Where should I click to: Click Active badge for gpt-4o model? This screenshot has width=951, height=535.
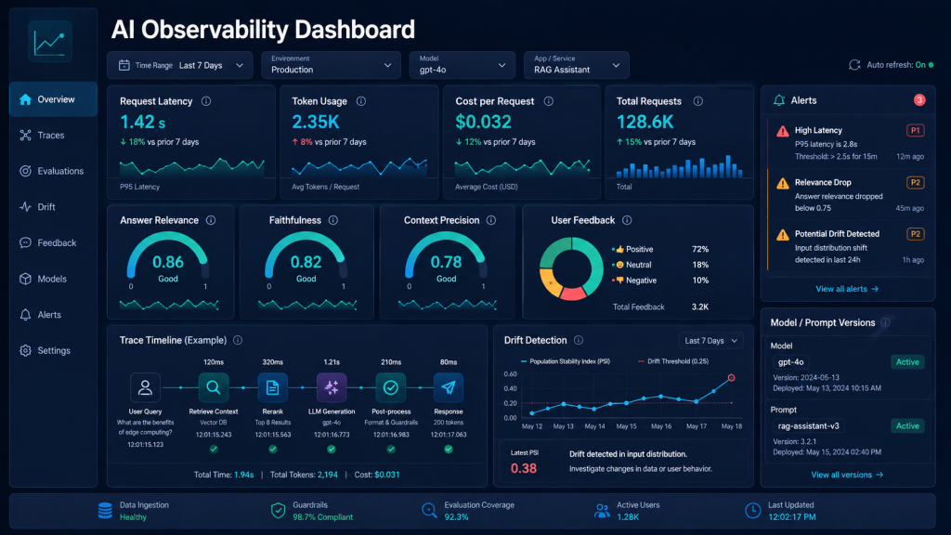pyautogui.click(x=907, y=362)
